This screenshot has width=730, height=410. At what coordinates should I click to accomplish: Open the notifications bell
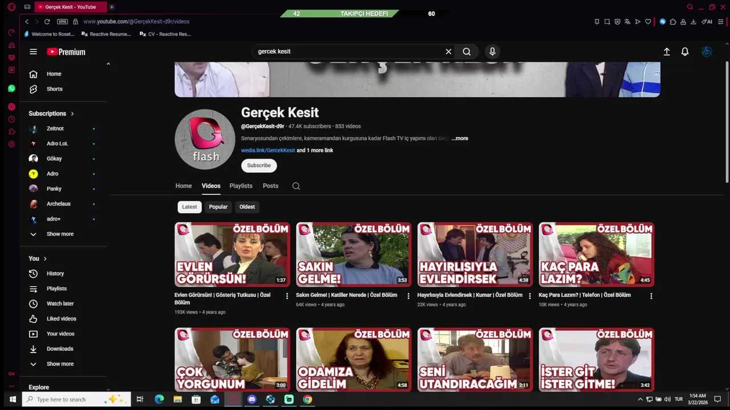685,52
